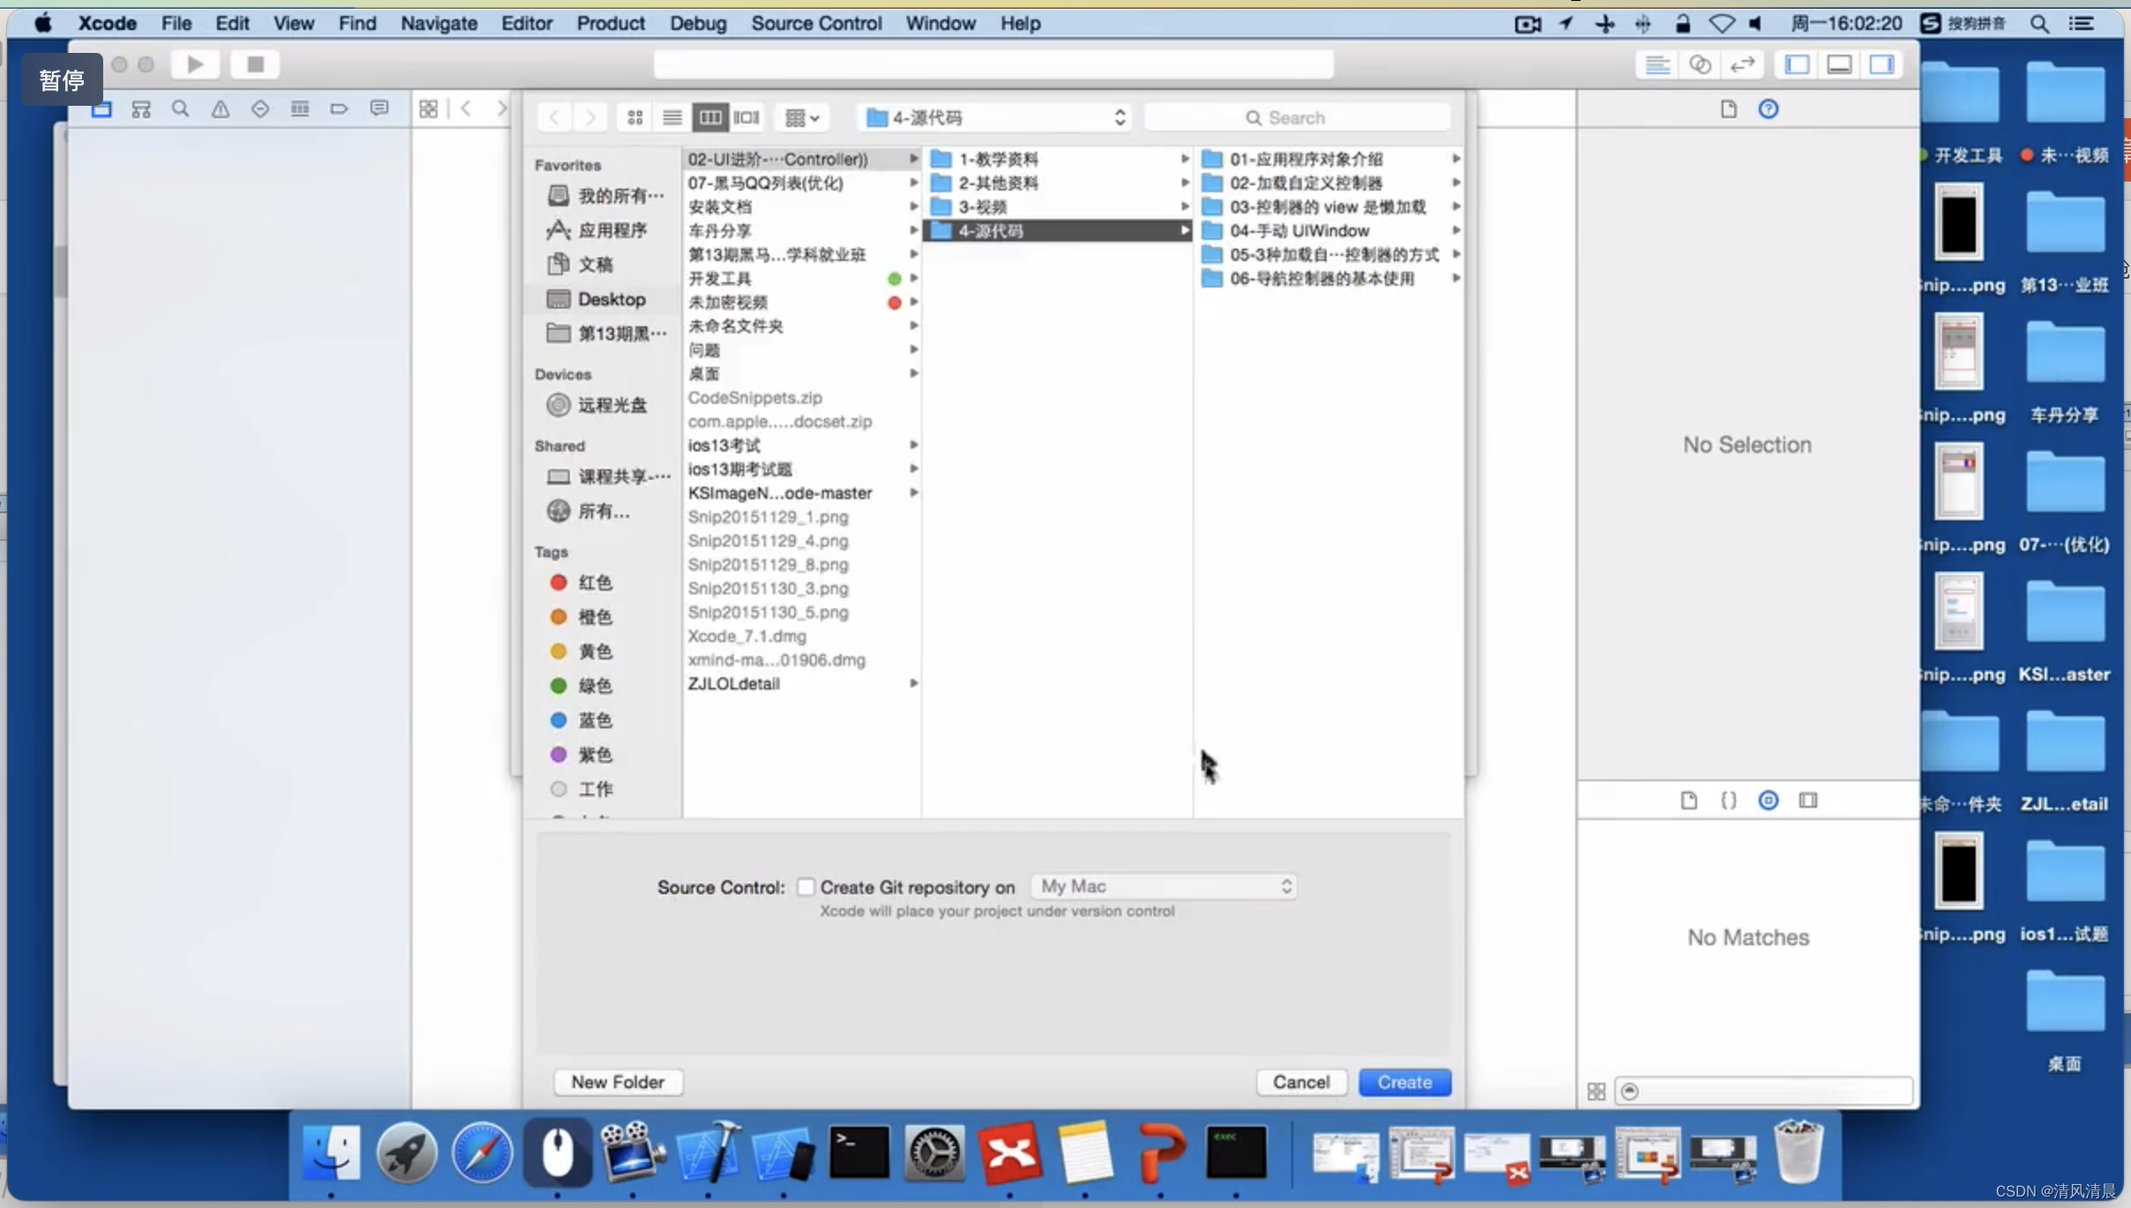2131x1208 pixels.
Task: Switch save dialog to cover flow view
Action: point(747,117)
